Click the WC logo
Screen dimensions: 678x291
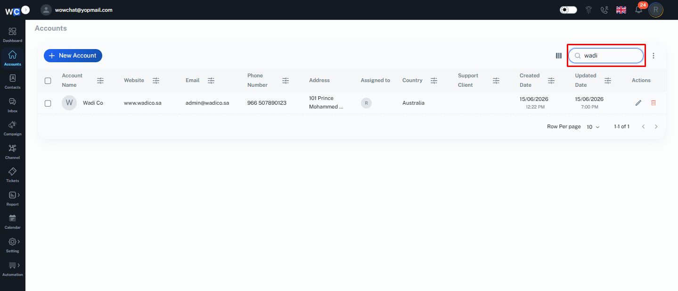coord(13,11)
